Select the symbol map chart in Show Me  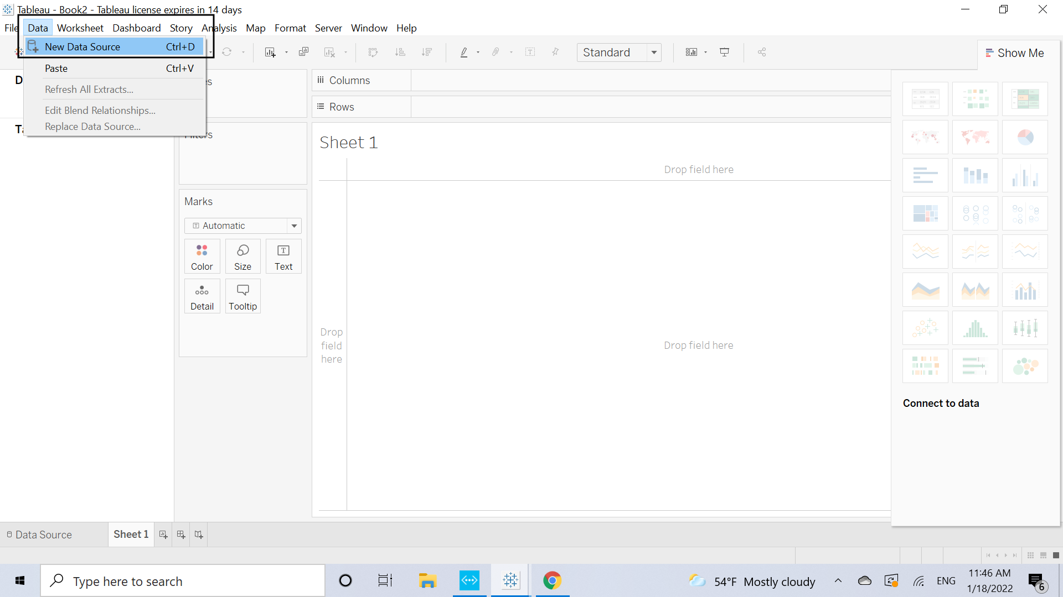pyautogui.click(x=925, y=137)
